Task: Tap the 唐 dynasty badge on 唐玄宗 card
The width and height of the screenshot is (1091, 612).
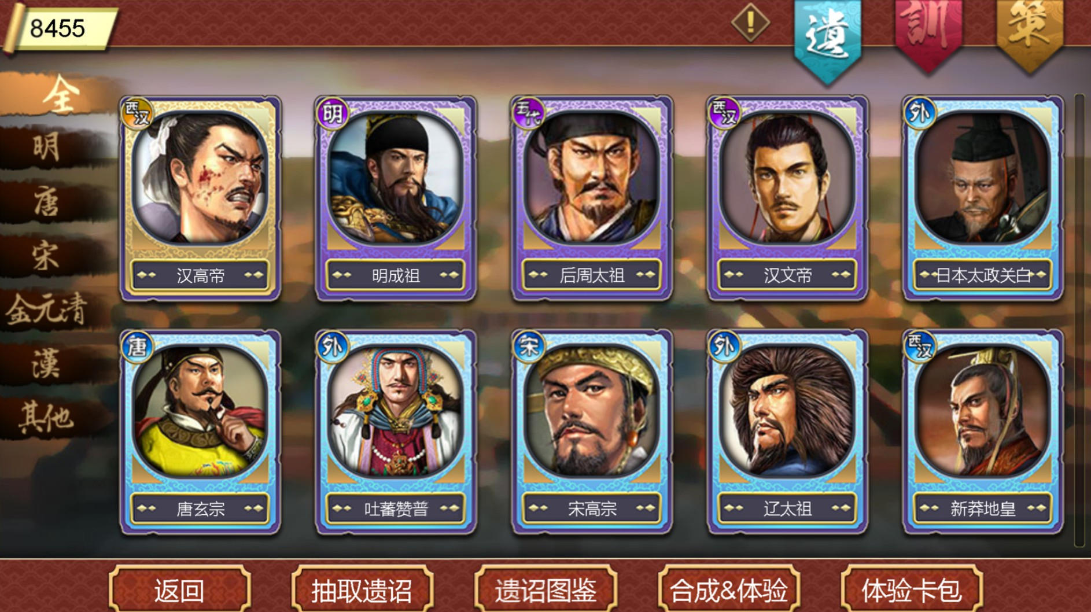Action: pyautogui.click(x=137, y=346)
